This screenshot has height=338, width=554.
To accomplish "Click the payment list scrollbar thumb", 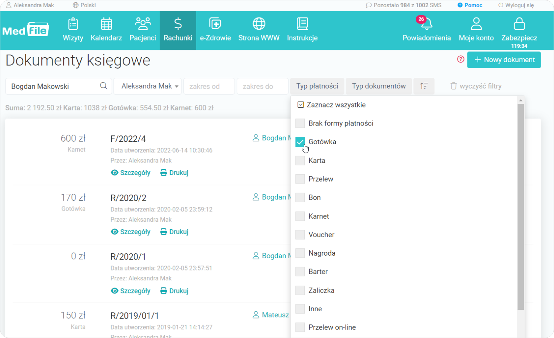I will click(521, 207).
